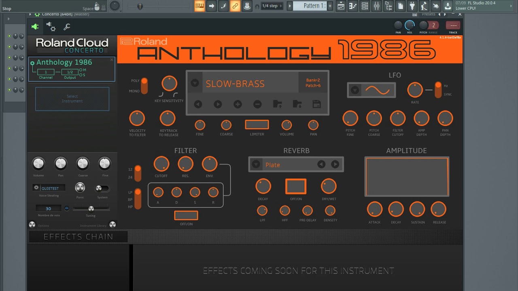The image size is (518, 291).
Task: Open the pattern selector arrow before Pattern 1
Action: [x=290, y=6]
